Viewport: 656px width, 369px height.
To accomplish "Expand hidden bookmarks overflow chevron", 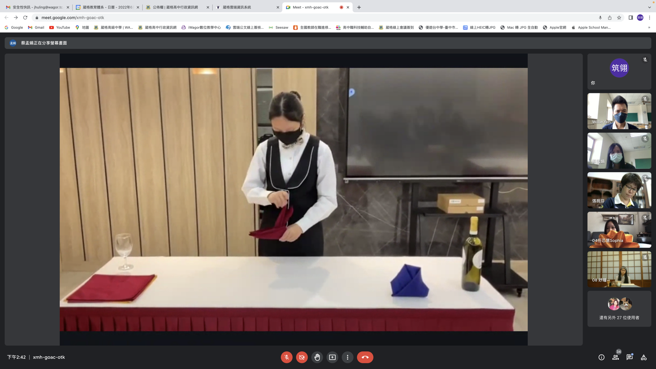I will click(649, 27).
